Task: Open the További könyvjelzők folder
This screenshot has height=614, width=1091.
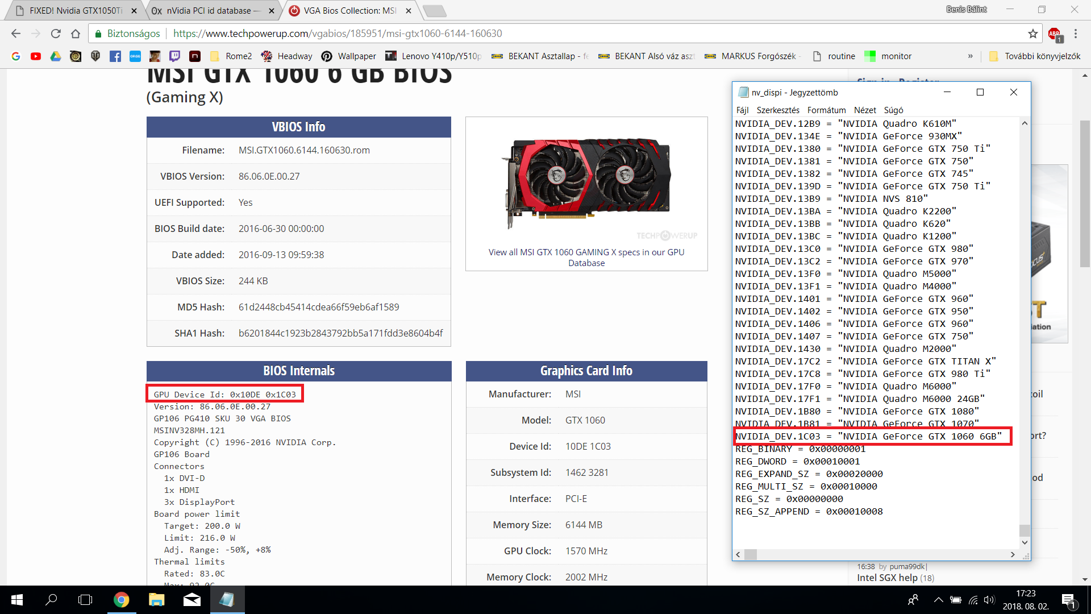Action: pyautogui.click(x=1035, y=56)
